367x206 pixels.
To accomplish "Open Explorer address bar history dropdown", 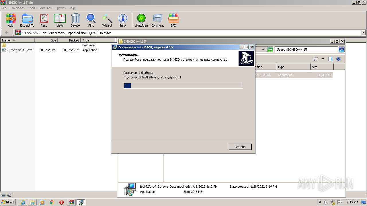I will pyautogui.click(x=263, y=49).
